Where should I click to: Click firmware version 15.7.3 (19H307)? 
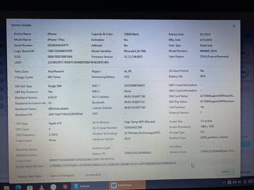[x=133, y=57]
